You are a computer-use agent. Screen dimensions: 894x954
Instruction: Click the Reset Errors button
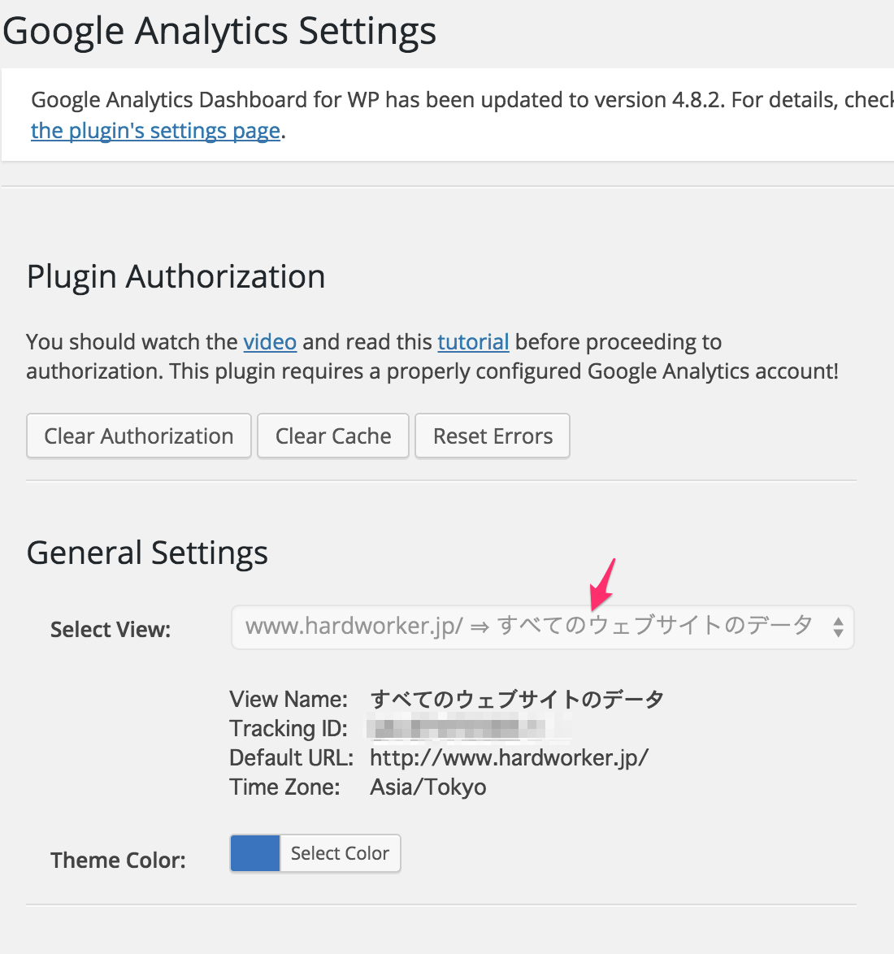493,436
